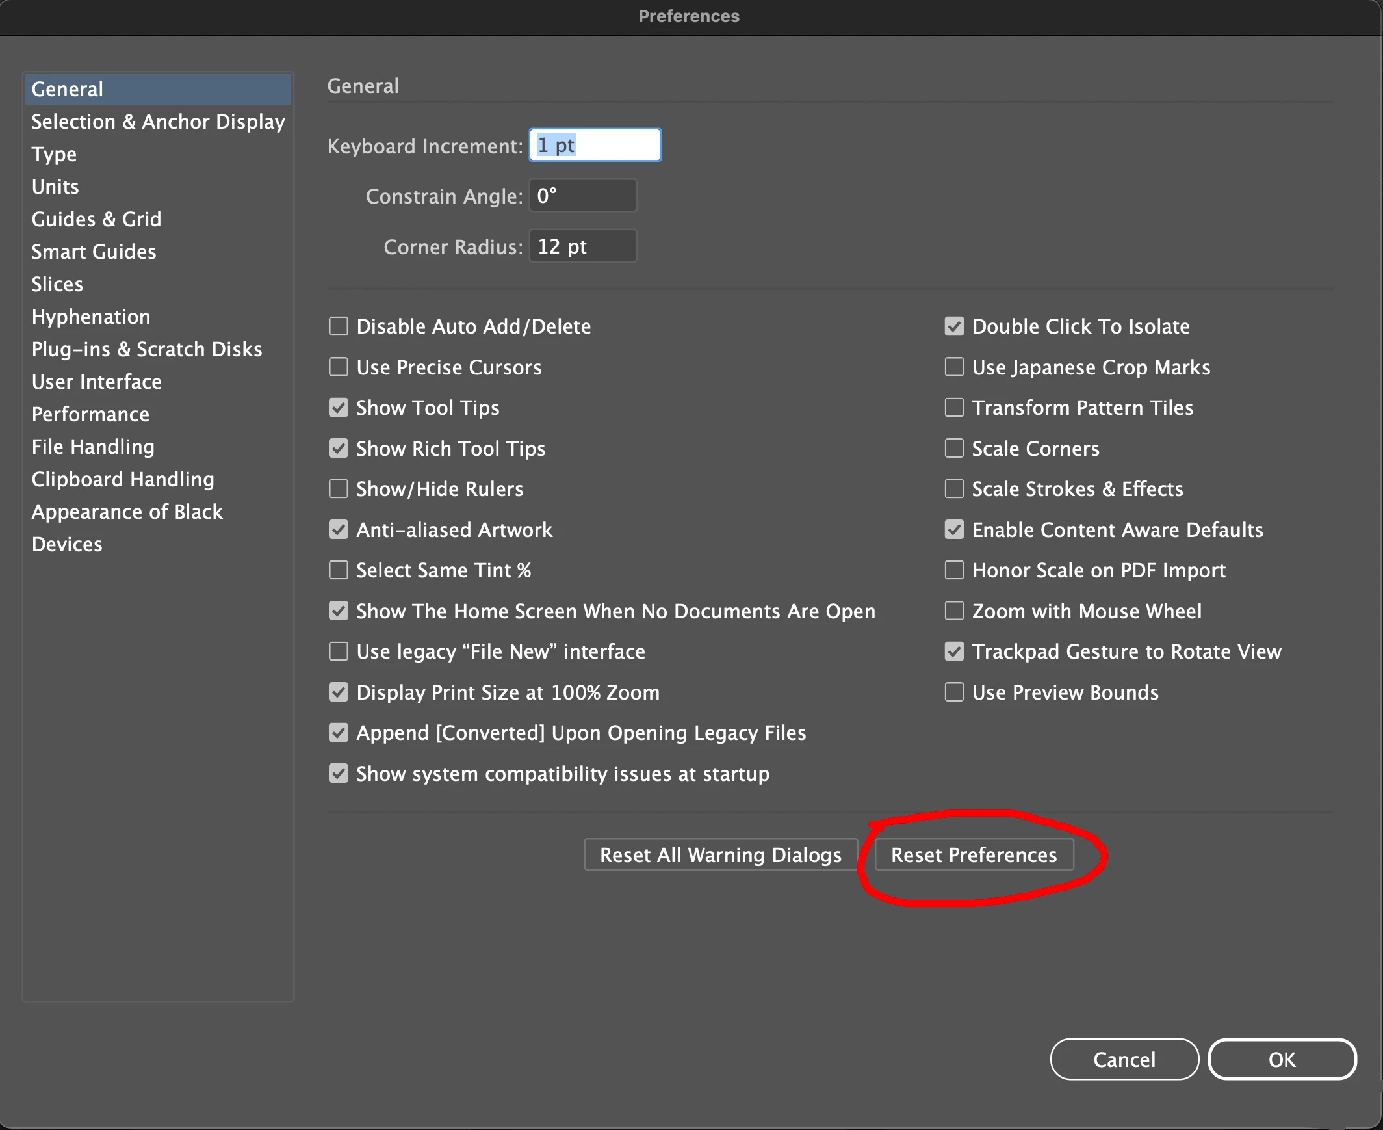Confirm preferences with OK button
Viewport: 1383px width, 1130px height.
1281,1060
